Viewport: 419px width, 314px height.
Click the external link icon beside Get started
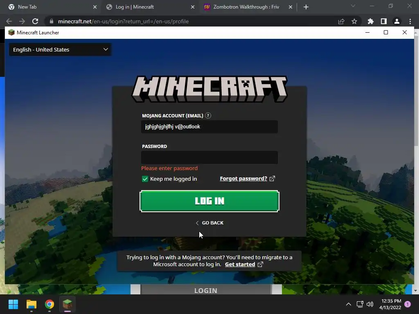tap(260, 265)
